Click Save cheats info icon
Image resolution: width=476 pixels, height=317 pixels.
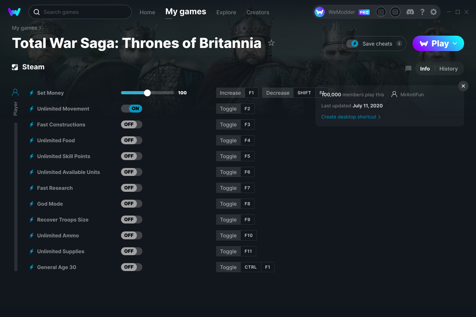tap(399, 44)
